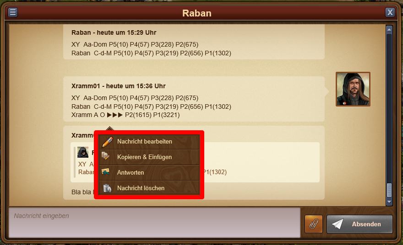
Task: Click the scrollbar thumb handle
Action: [x=389, y=190]
